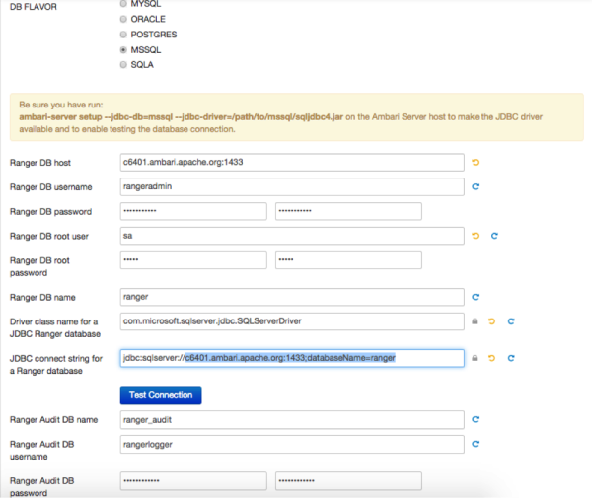Screen dimensions: 592x498
Task: Click the first Ranger DB root password field
Action: pyautogui.click(x=193, y=260)
